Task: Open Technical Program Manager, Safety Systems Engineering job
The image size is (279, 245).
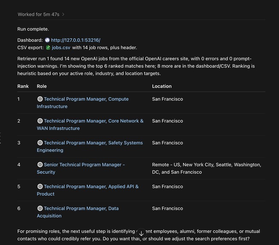Action: pyautogui.click(x=90, y=146)
